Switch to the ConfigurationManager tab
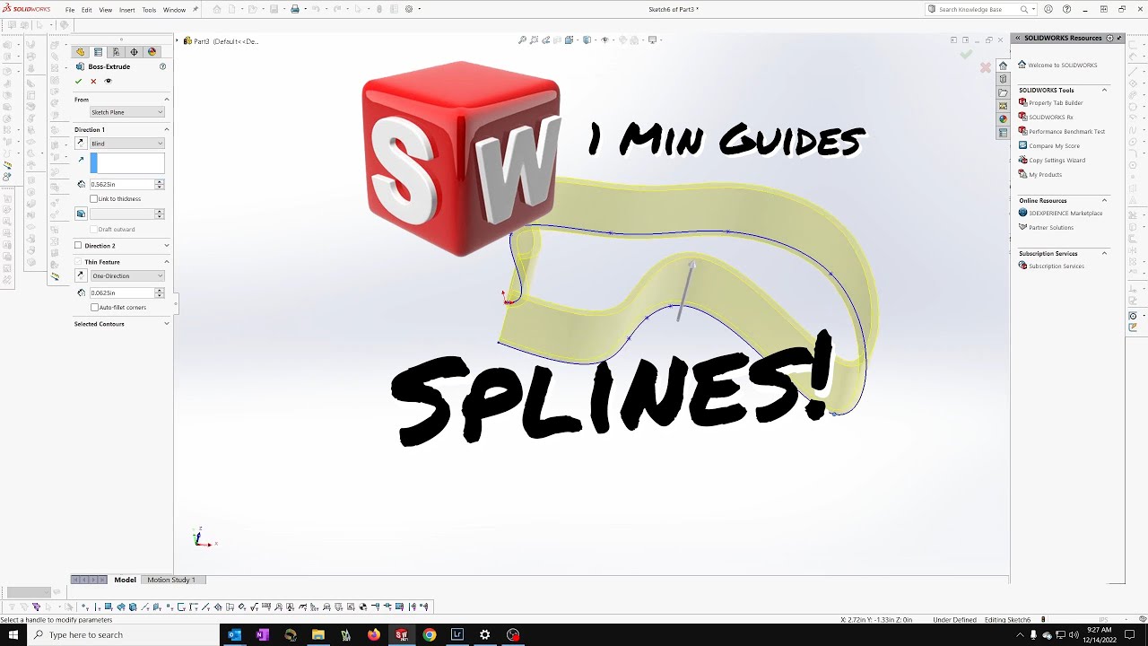This screenshot has height=646, width=1148. [116, 52]
